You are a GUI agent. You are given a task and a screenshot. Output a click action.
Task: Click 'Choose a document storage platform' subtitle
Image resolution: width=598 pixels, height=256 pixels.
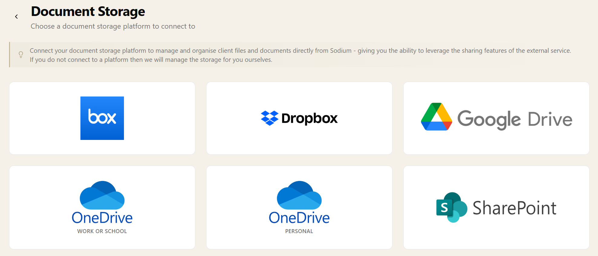tap(113, 26)
